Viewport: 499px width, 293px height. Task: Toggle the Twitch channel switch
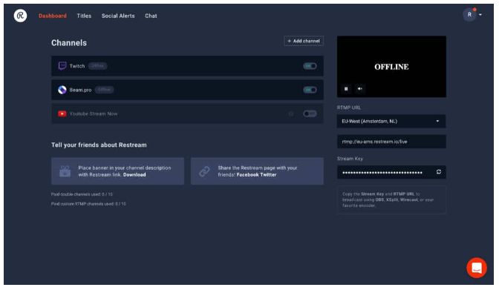click(310, 66)
